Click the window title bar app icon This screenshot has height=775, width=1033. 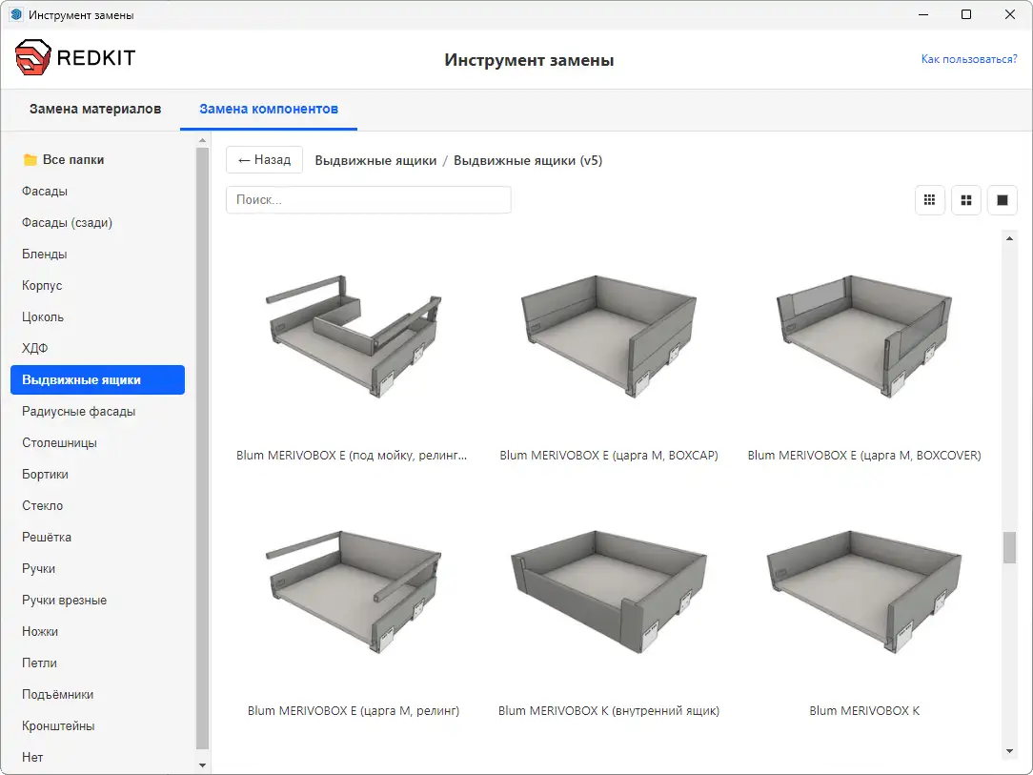point(16,14)
